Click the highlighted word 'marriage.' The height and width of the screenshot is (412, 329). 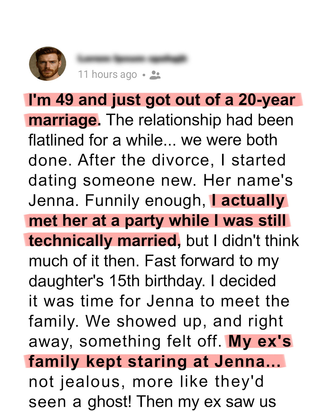[x=65, y=120]
